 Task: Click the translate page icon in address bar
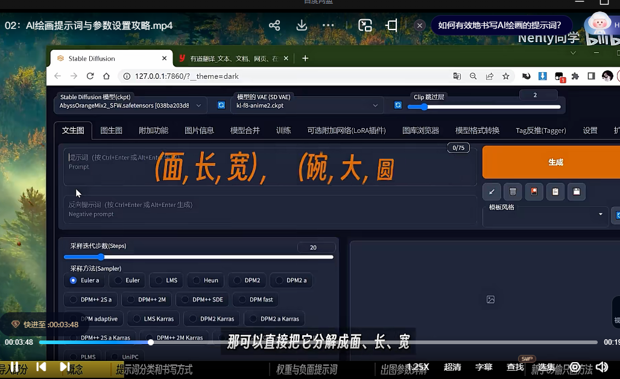click(457, 76)
